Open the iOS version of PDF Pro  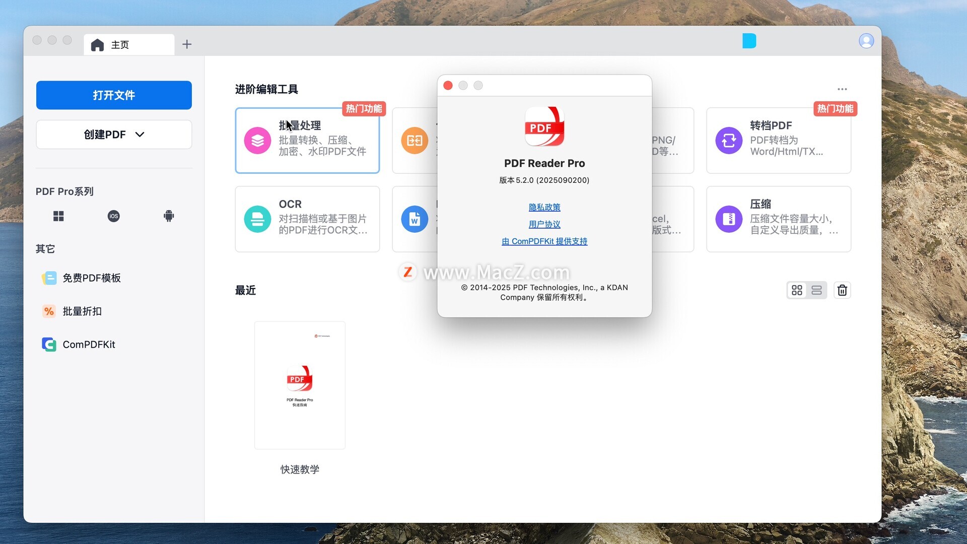coord(114,216)
